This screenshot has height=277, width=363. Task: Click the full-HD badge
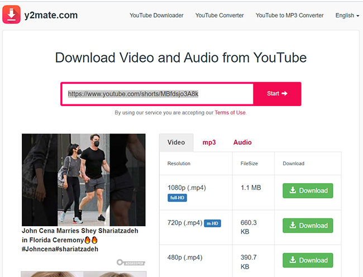click(x=177, y=198)
